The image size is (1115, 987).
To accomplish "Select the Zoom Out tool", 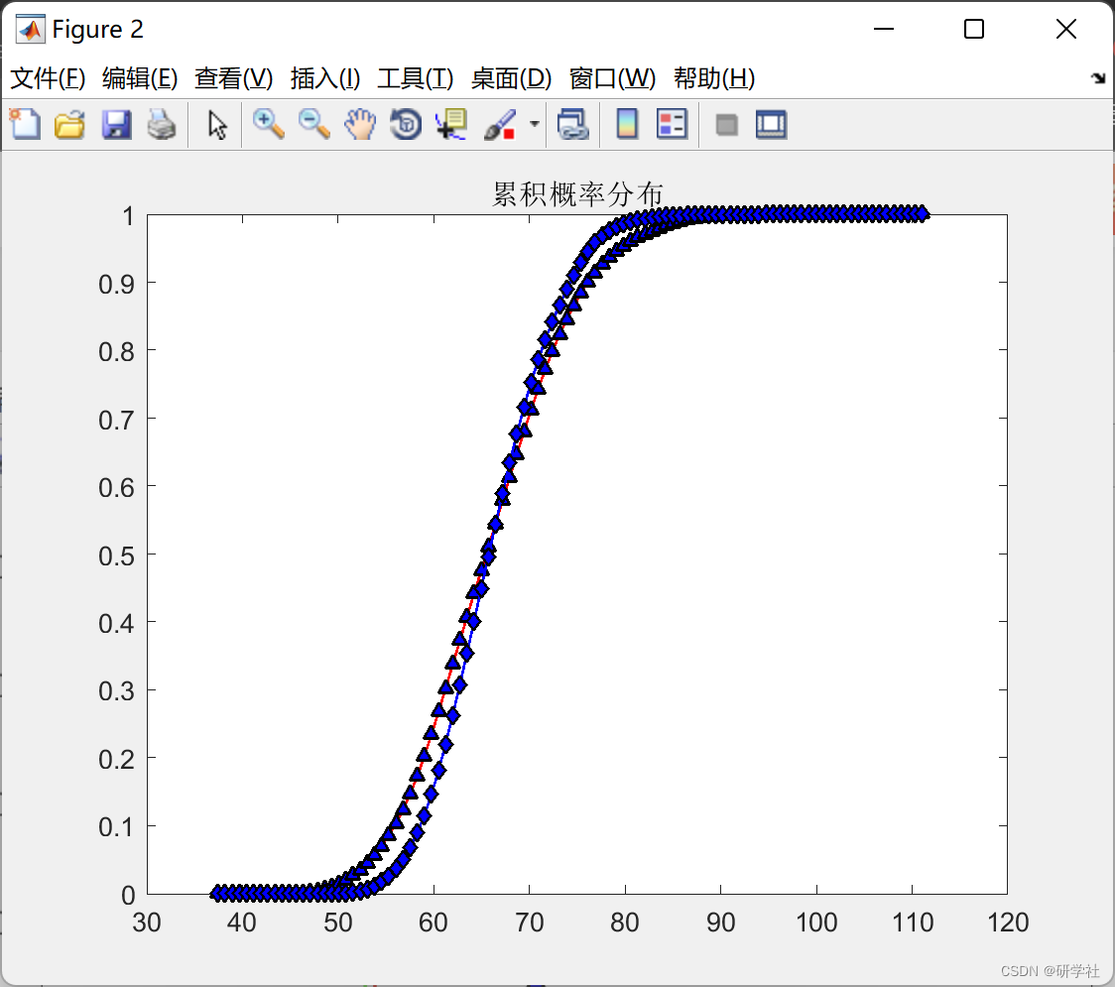I will tap(313, 124).
